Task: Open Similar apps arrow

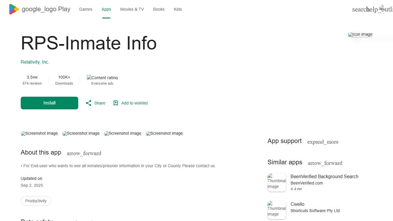Action: [325, 163]
